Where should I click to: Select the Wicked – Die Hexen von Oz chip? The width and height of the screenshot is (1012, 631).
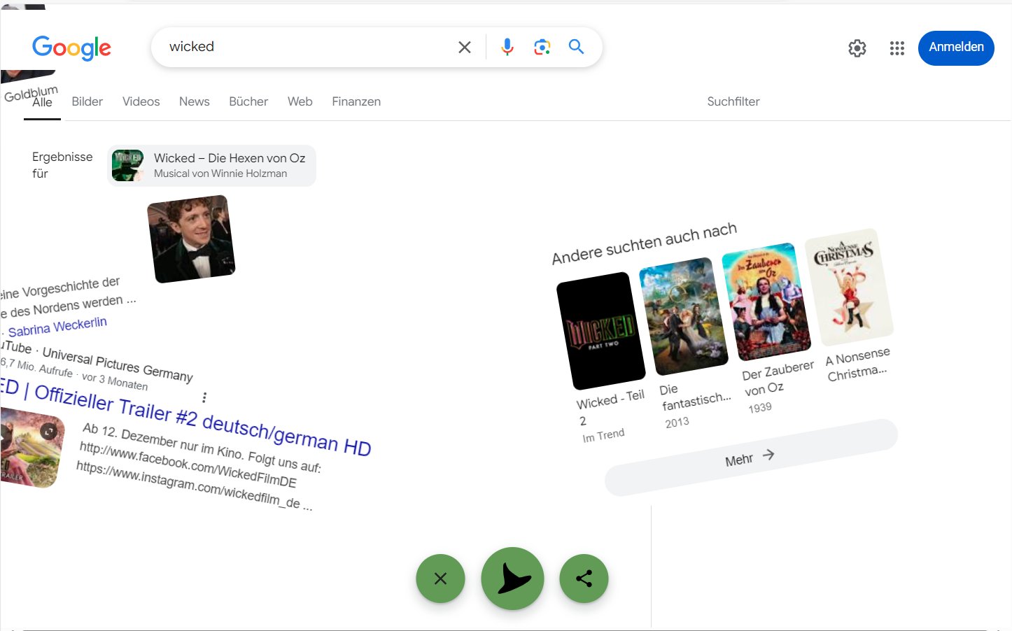211,165
